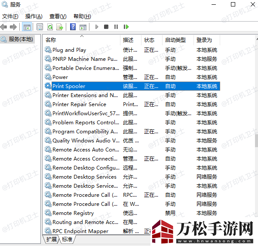Click 网络服务 logon of Remote Desktop Services
This screenshot has height=246, width=258.
[207, 177]
